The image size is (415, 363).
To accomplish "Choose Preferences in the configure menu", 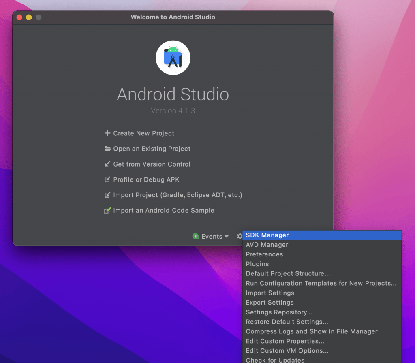I will coord(264,254).
